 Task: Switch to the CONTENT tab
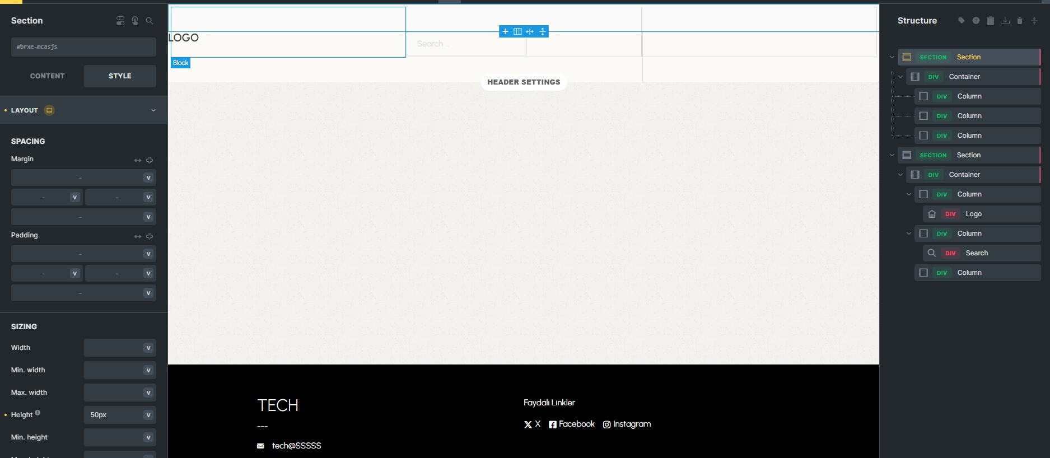(x=48, y=76)
